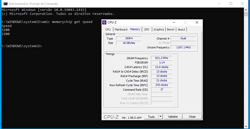Click the 'DRAM Frequency' label

[x=137, y=58]
